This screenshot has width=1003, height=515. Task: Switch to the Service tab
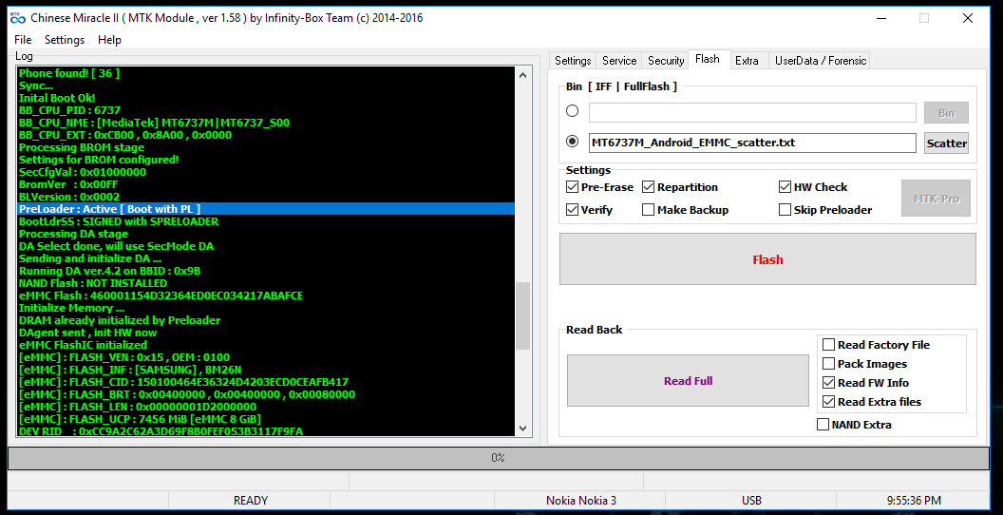click(619, 61)
